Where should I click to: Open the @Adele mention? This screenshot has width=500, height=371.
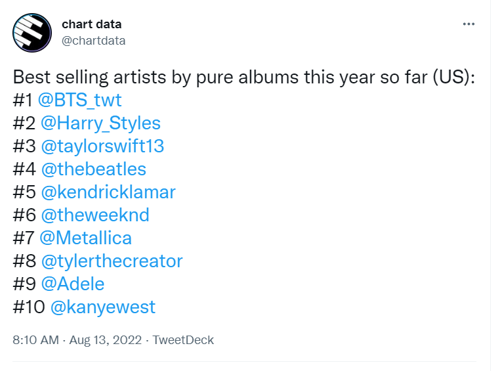(x=73, y=284)
